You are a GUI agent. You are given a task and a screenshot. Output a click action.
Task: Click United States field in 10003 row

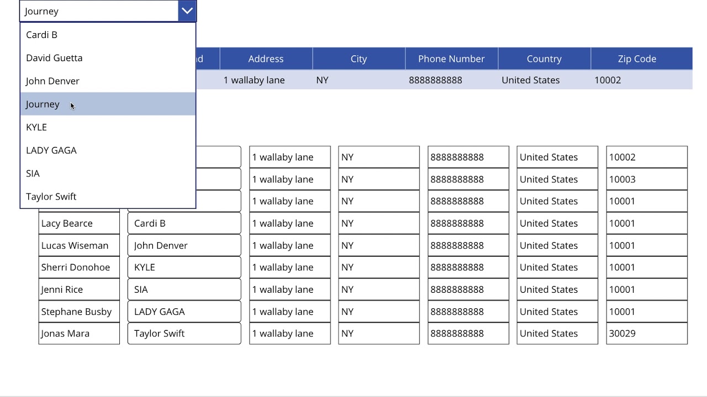[x=557, y=179]
